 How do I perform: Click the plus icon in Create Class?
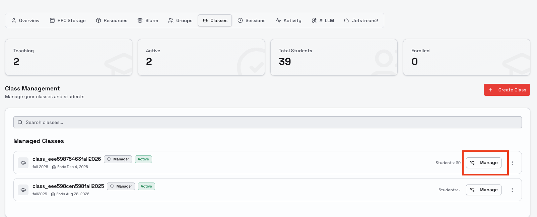pos(490,90)
